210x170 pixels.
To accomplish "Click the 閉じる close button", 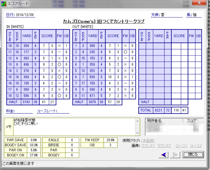I will pos(193,155).
